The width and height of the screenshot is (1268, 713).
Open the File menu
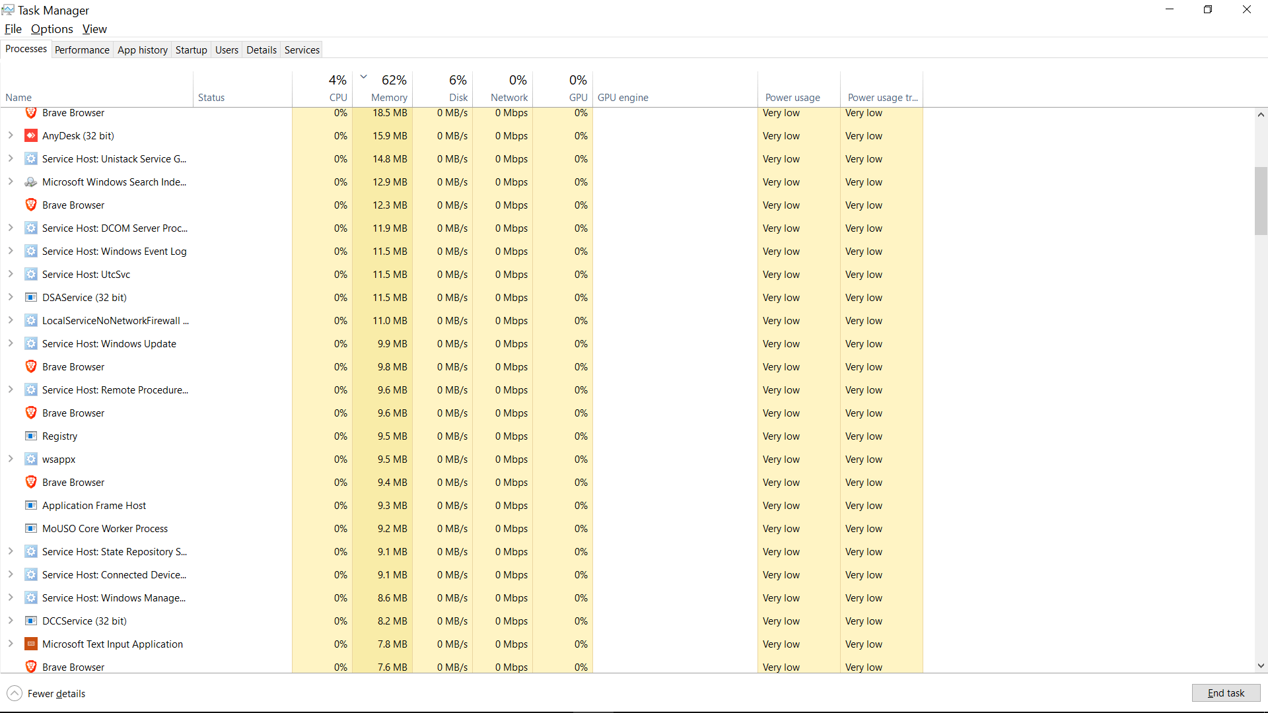(13, 29)
